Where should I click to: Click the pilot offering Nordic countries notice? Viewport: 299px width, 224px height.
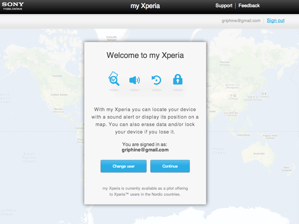[x=145, y=191]
